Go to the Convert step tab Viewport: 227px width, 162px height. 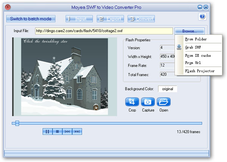(x=141, y=19)
